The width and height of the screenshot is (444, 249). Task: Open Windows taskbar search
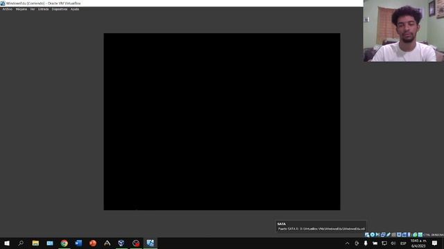[21, 243]
